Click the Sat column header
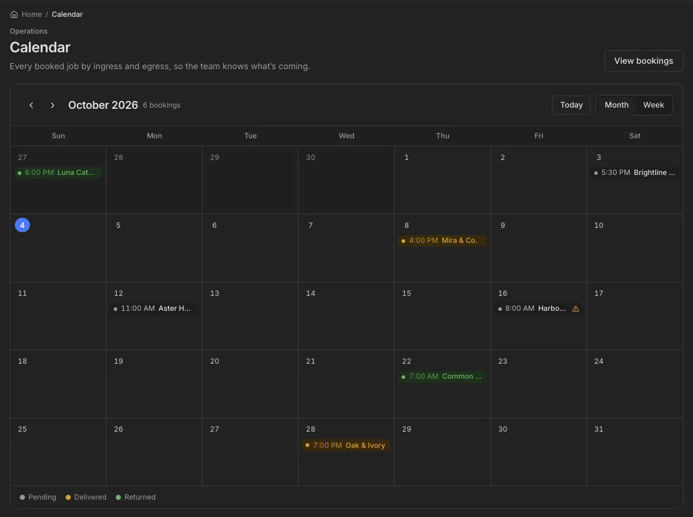This screenshot has width=693, height=517. 635,136
